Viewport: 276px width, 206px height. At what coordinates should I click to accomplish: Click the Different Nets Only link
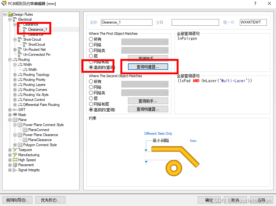pos(158,134)
